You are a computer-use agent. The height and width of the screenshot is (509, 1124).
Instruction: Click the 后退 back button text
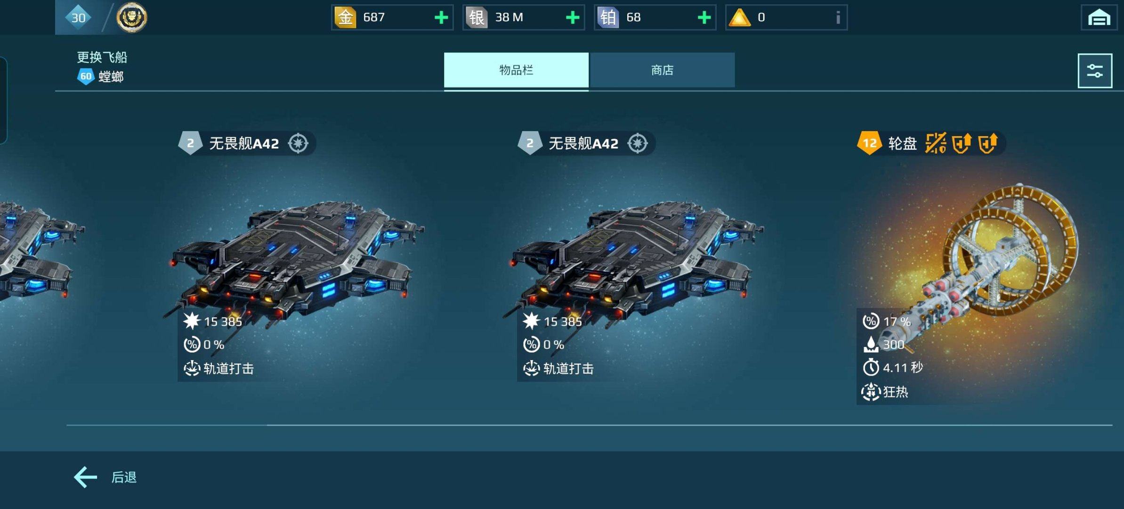click(124, 477)
